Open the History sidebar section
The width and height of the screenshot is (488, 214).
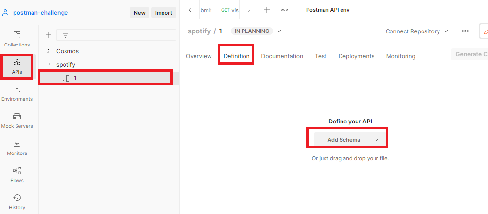coord(17,202)
